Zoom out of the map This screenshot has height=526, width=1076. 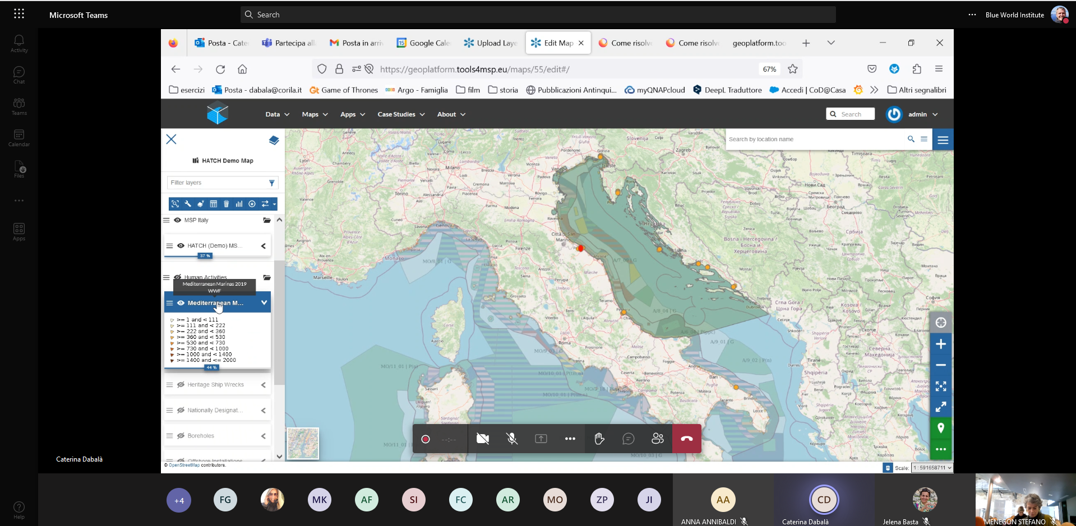point(941,365)
